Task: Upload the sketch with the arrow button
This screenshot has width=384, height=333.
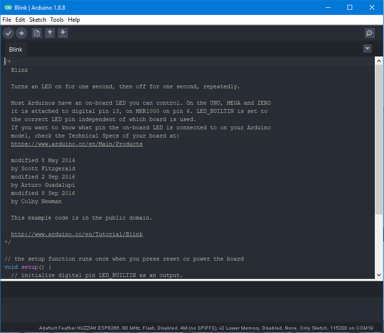Action: coord(21,33)
